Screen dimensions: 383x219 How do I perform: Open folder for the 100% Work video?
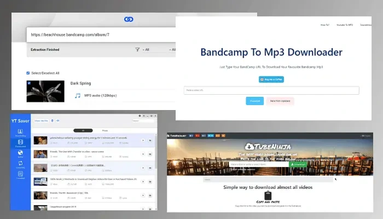(x=150, y=182)
